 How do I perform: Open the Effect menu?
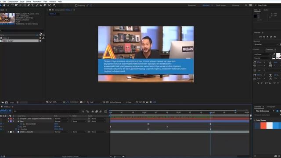point(29,1)
